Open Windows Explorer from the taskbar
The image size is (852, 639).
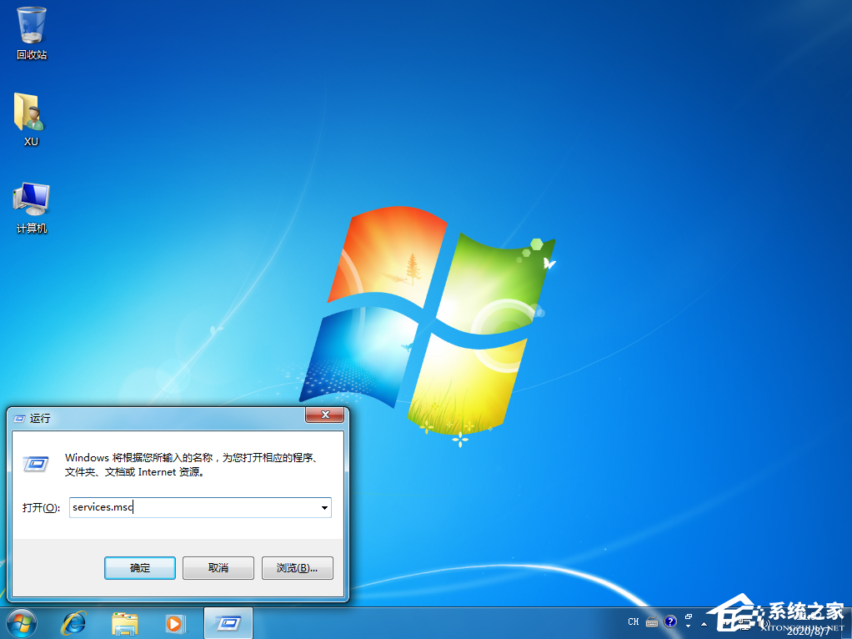pos(124,623)
